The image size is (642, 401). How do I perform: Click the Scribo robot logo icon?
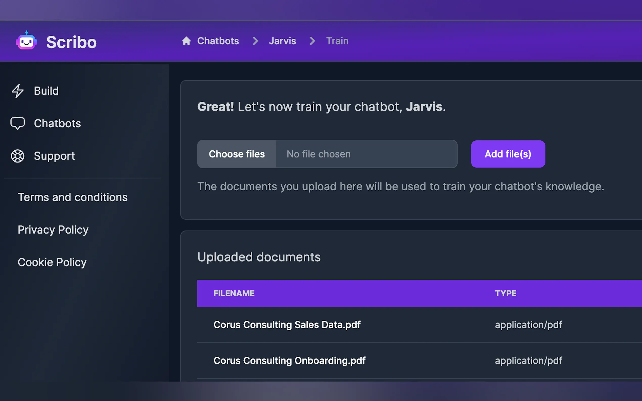[x=26, y=41]
